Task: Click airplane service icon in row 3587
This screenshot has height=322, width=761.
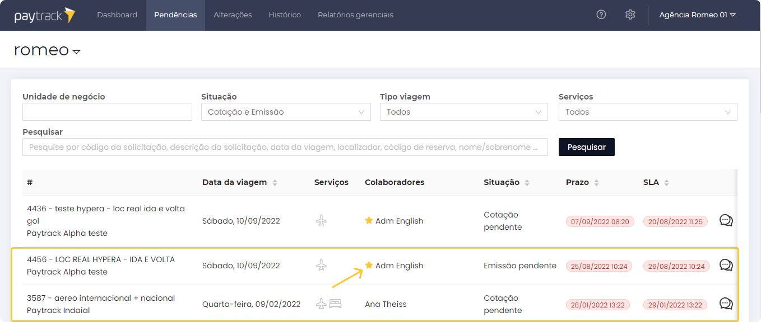Action: tap(321, 304)
